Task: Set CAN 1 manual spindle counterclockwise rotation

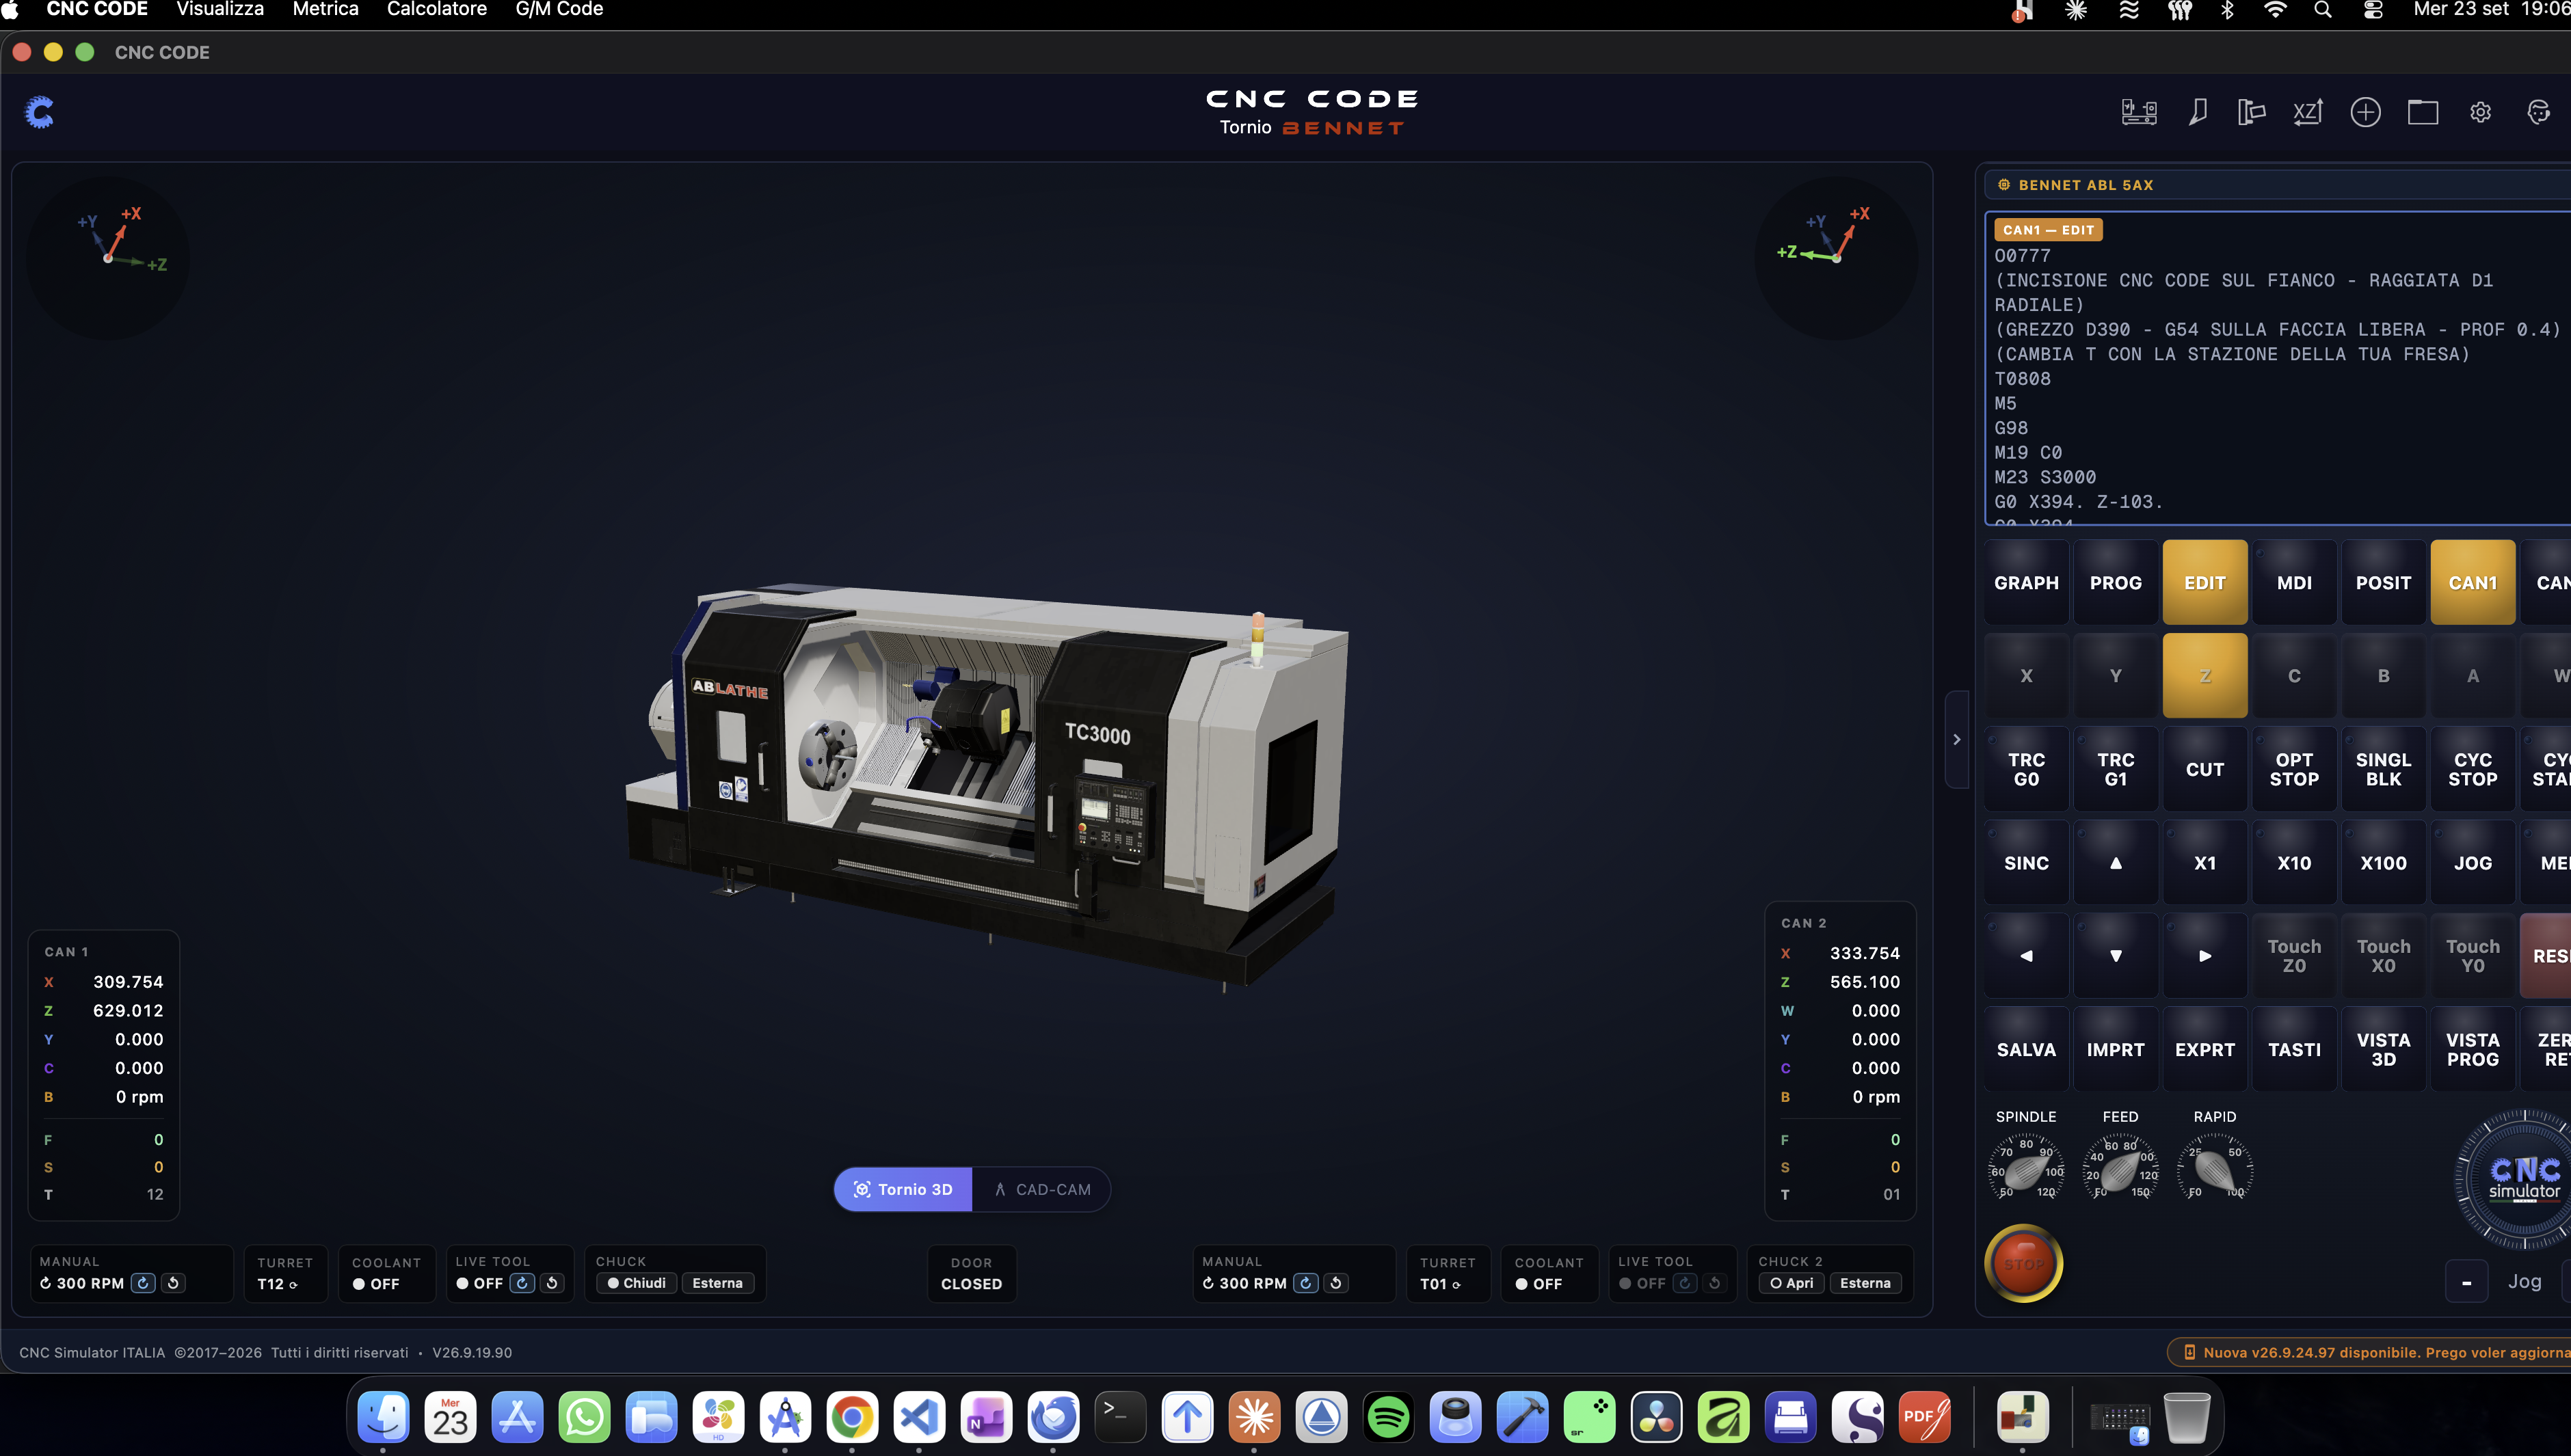Action: coord(174,1283)
